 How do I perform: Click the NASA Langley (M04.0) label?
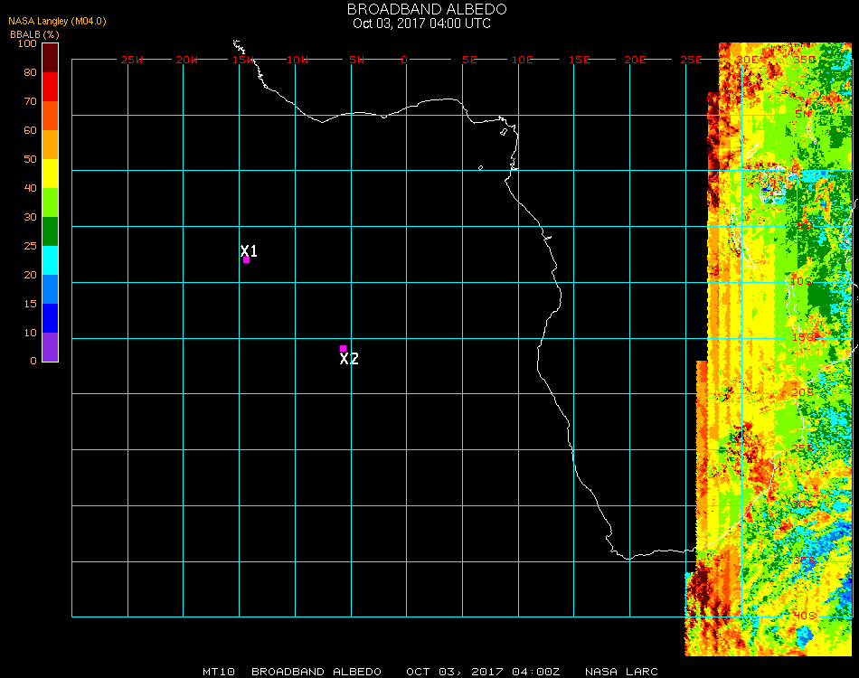(57, 21)
